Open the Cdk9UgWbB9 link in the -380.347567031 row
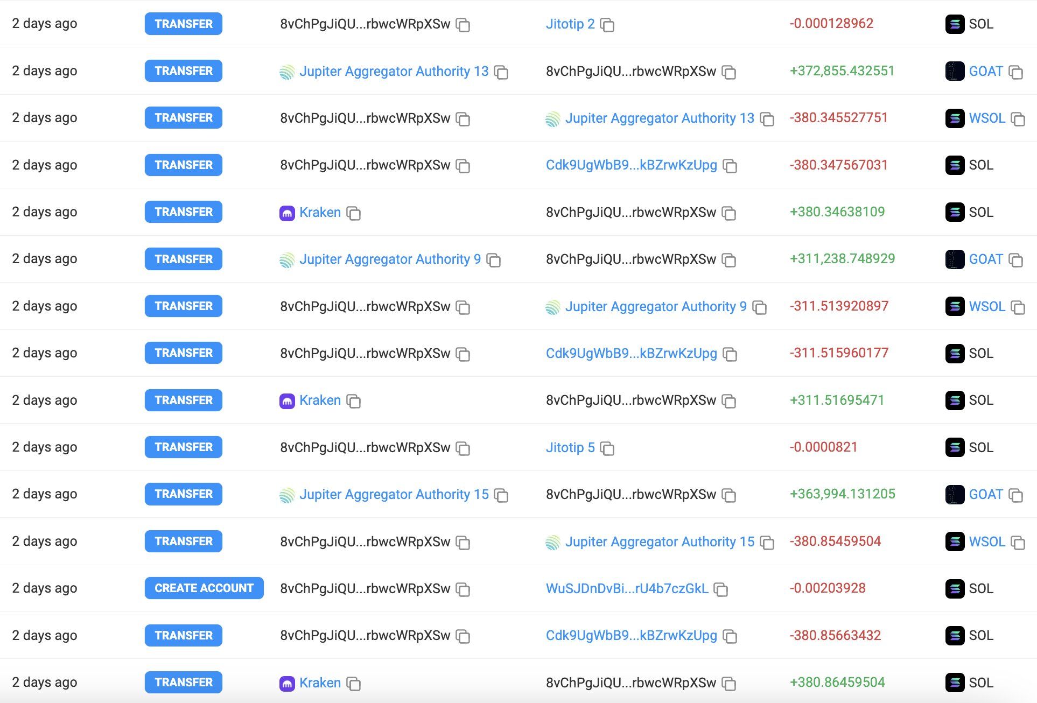 click(x=631, y=165)
